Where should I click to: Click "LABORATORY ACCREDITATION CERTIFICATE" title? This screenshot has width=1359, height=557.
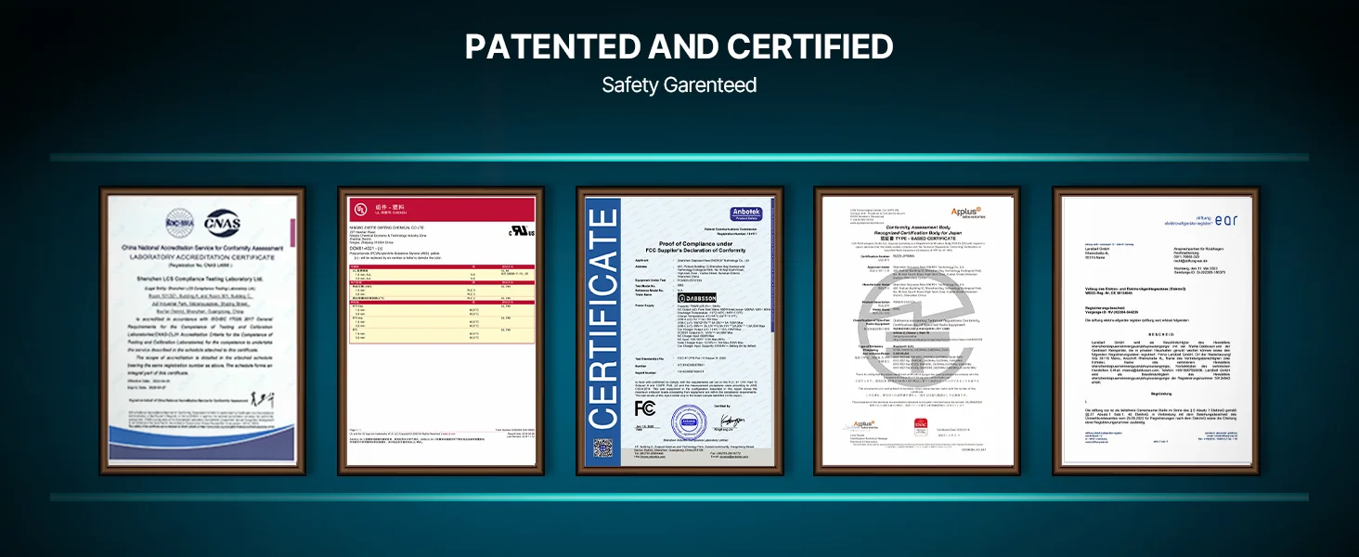click(x=203, y=255)
